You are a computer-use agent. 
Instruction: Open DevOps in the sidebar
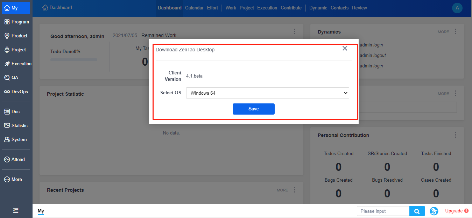[16, 92]
